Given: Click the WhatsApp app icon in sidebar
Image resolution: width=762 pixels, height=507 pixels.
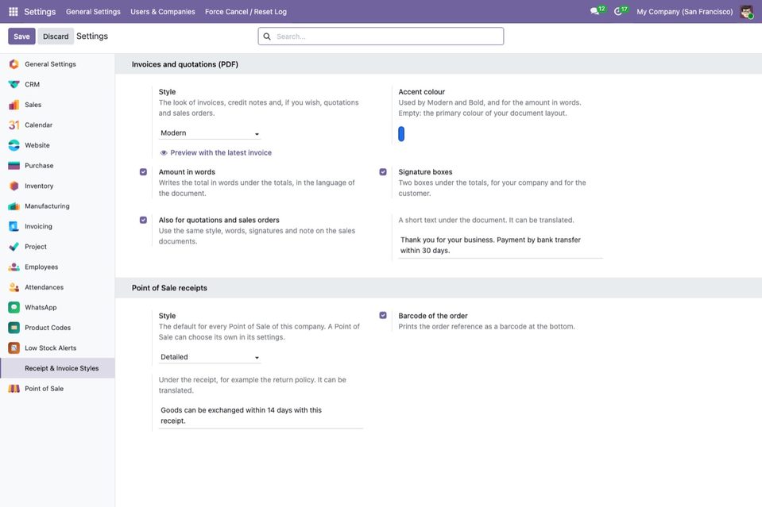Looking at the screenshot, I should [14, 308].
